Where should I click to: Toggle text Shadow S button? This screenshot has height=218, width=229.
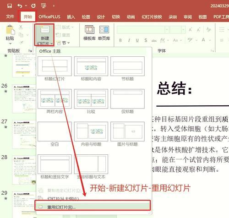point(146,40)
